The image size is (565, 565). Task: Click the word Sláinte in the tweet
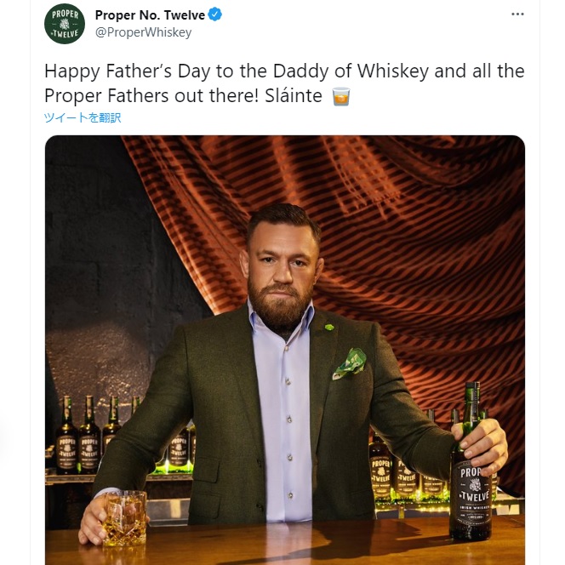[x=290, y=96]
